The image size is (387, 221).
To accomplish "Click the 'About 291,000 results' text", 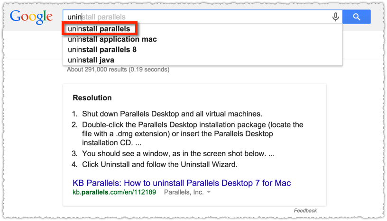I will point(118,70).
